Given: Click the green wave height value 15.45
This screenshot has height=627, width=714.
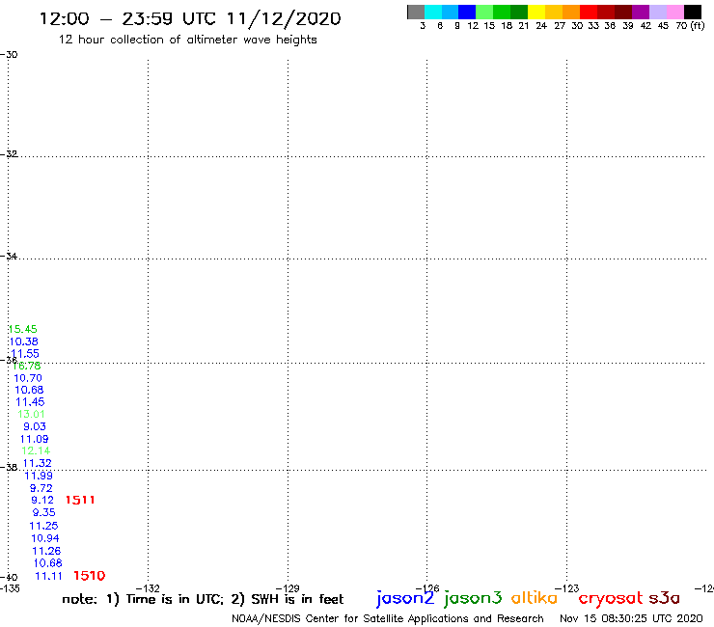Looking at the screenshot, I should (22, 329).
